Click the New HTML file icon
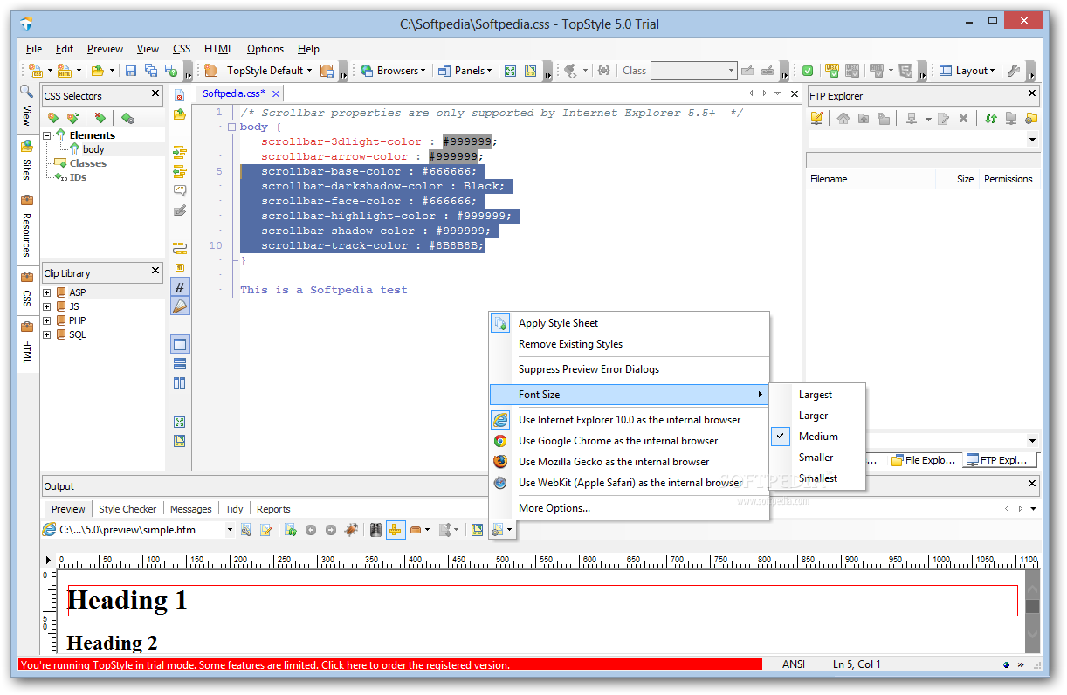 [x=65, y=71]
